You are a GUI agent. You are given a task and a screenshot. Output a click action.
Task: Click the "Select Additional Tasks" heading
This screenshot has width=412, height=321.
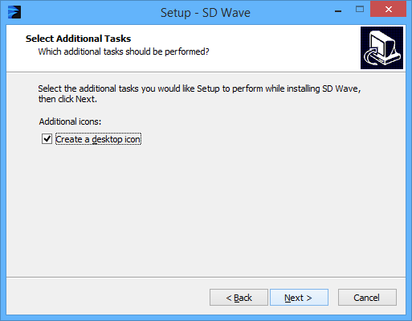coord(78,39)
